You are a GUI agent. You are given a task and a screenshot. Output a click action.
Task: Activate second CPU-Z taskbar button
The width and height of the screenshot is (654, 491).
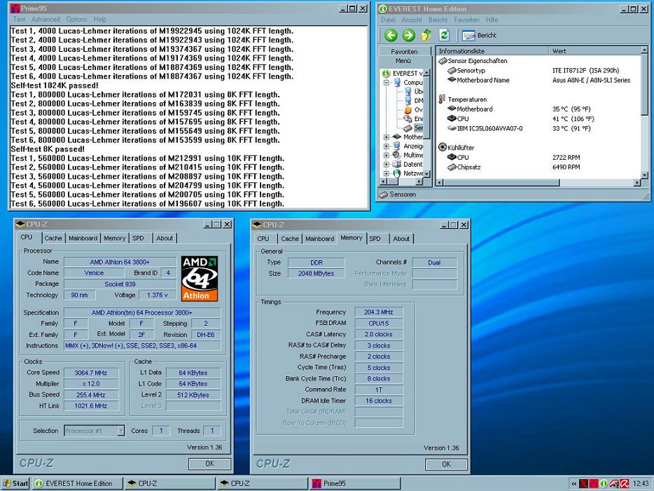[263, 483]
